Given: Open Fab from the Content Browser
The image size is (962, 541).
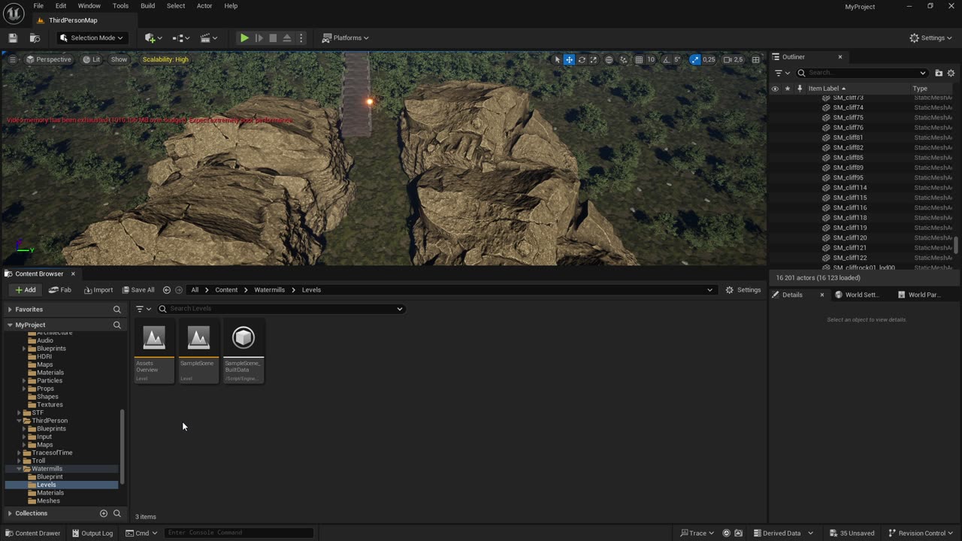Looking at the screenshot, I should 60,290.
